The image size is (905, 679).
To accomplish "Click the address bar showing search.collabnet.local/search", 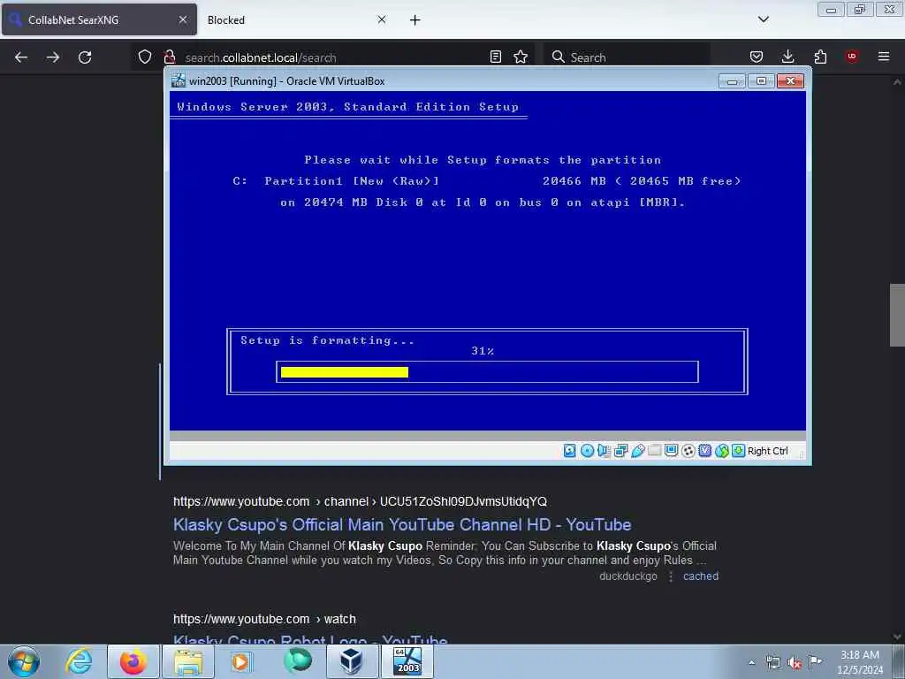I will tap(335, 57).
